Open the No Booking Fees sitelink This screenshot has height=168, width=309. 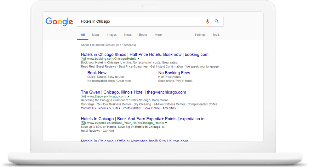pos(174,73)
